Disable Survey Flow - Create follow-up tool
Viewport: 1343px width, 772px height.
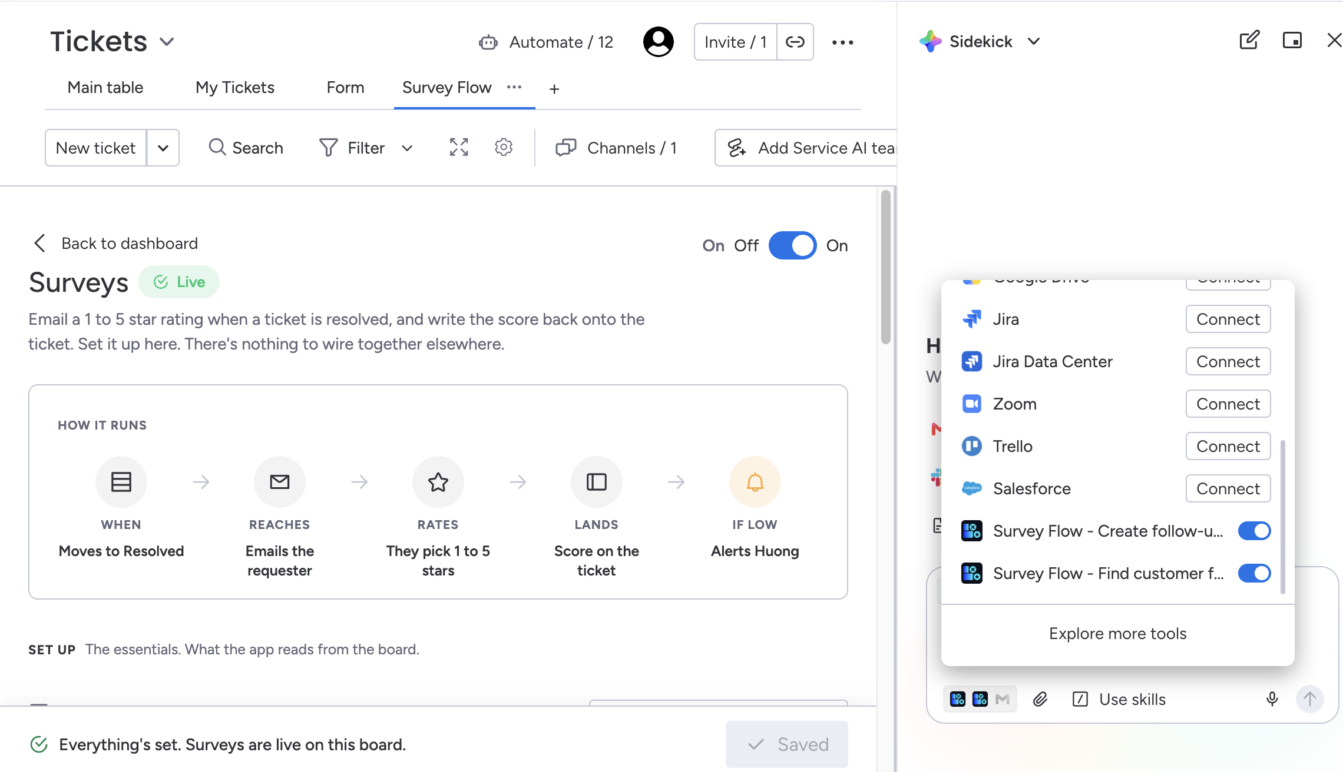click(x=1254, y=531)
